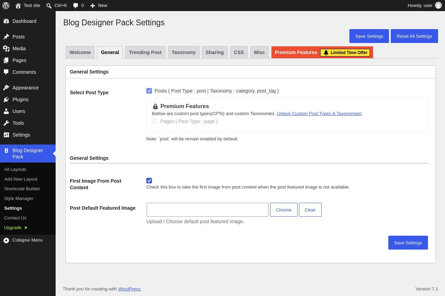This screenshot has width=445, height=296.
Task: Open Unlock Custom Post Types & Taxonomies link
Action: pyautogui.click(x=319, y=113)
